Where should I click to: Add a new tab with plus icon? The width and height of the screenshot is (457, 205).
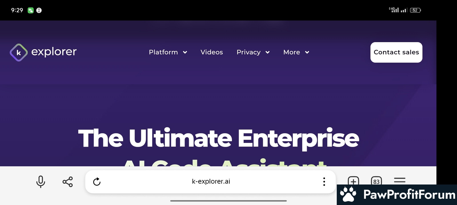point(353,181)
